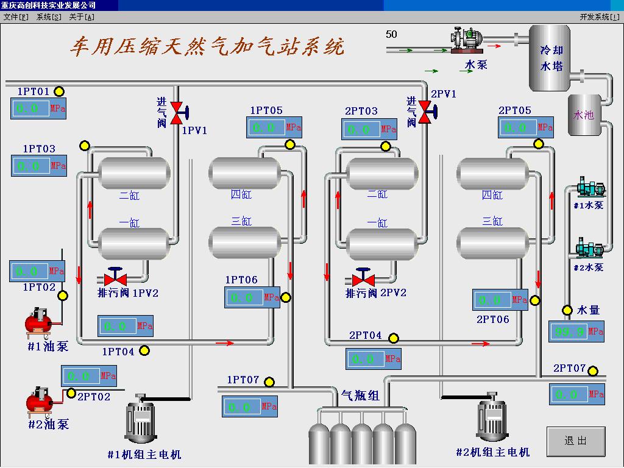Viewport: 624px width, 468px height.
Task: Click the 水池 water tank
Action: pos(584,115)
